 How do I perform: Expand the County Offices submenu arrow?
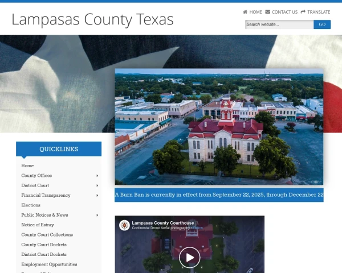97,176
